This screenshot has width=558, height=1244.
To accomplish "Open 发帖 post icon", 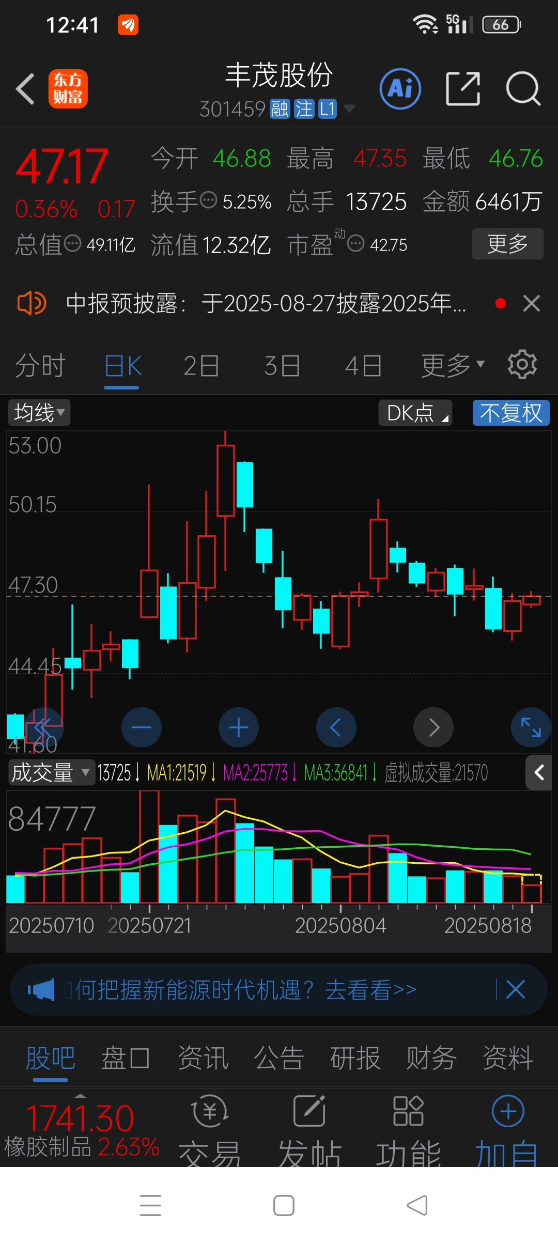I will coord(309,1131).
